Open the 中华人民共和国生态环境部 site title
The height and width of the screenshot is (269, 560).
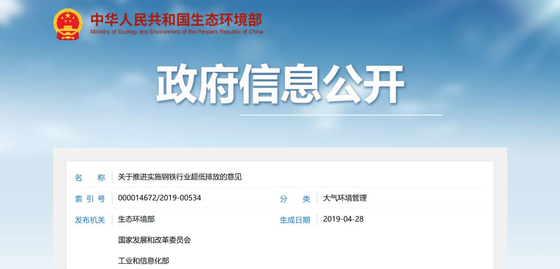point(176,20)
